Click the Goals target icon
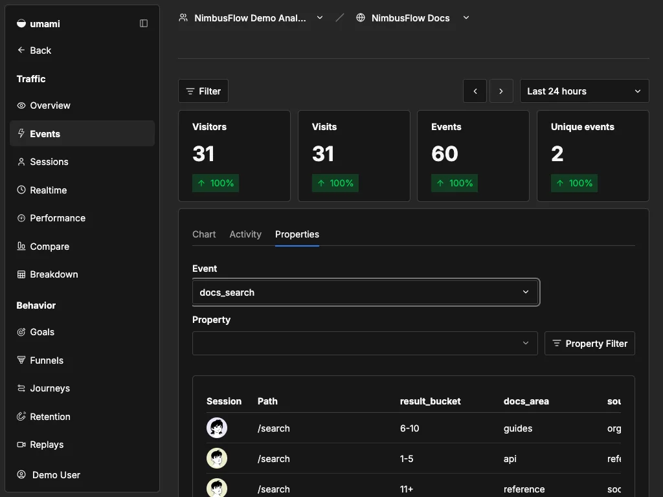This screenshot has width=663, height=497. [21, 332]
